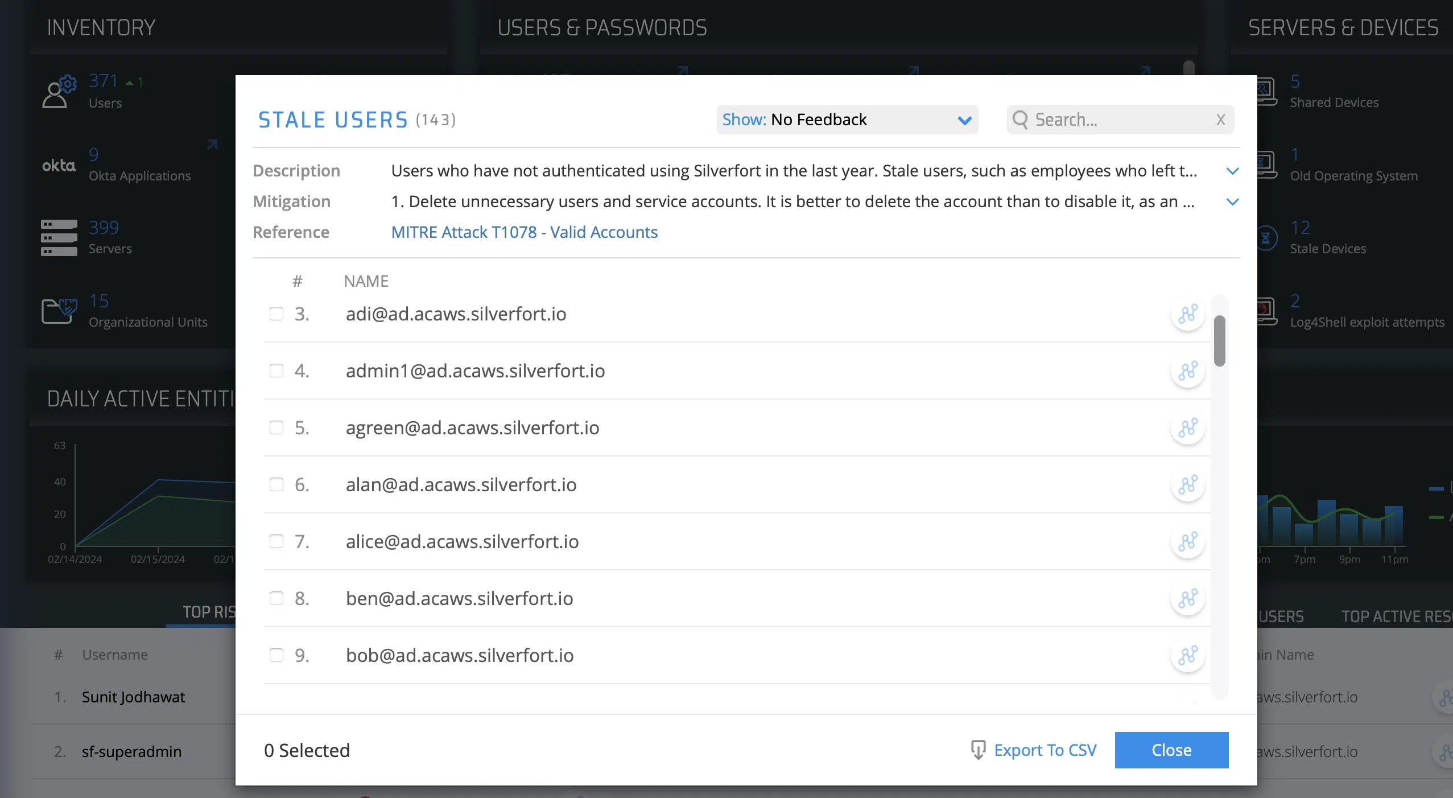Open graph icon for ben@ad.acaws.silverfort.io
The image size is (1453, 798).
(x=1188, y=599)
